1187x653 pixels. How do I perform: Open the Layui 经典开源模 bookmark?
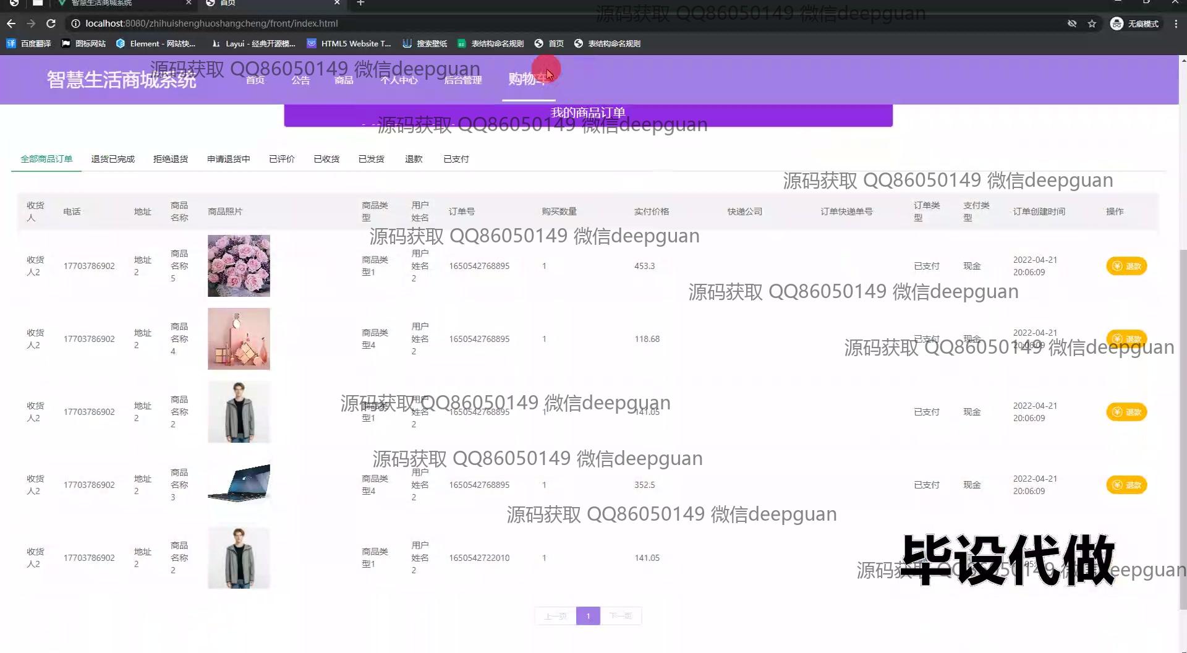253,43
